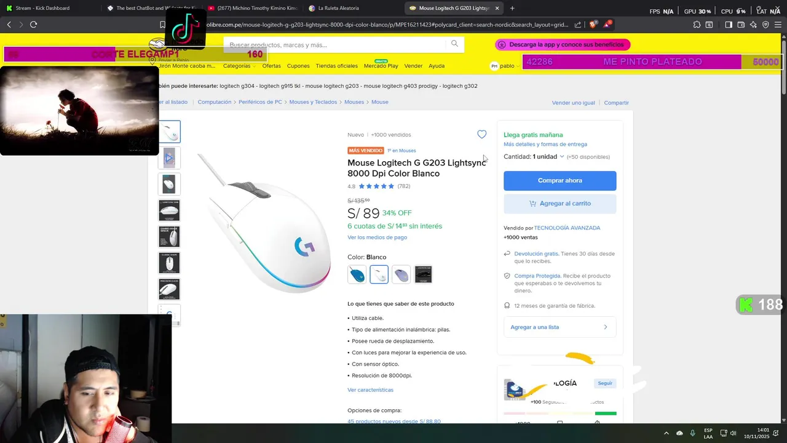Click the product search input field
This screenshot has height=443, width=787.
pos(335,45)
